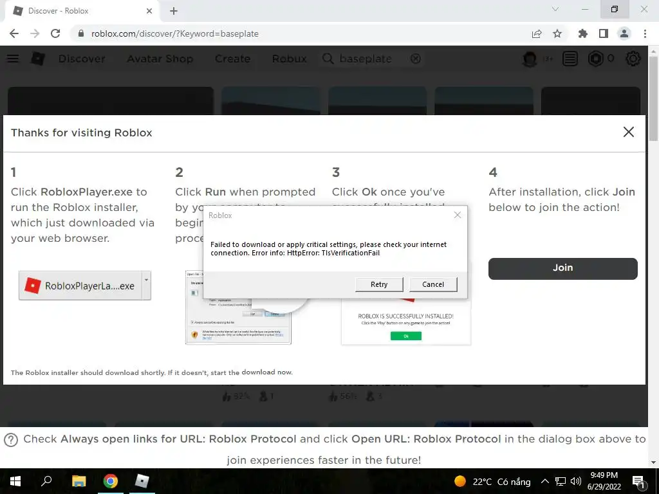The width and height of the screenshot is (659, 494).
Task: Toggle Chrome side panel icon
Action: click(x=604, y=33)
